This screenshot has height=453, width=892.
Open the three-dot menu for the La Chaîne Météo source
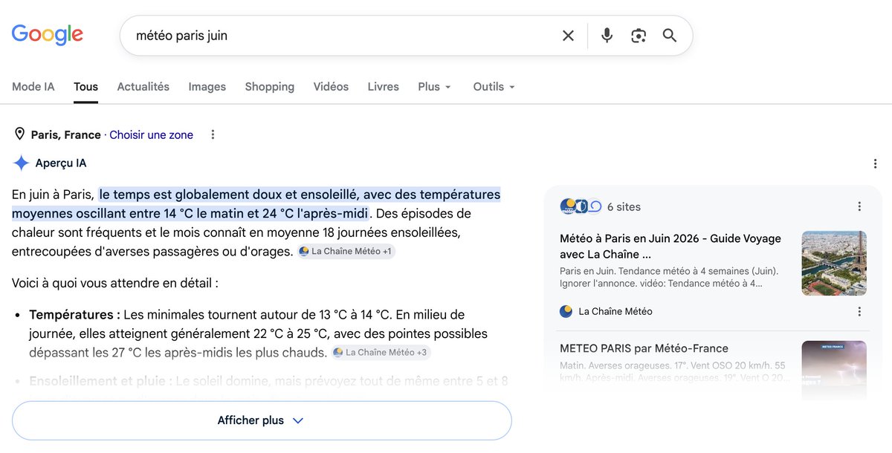[859, 311]
